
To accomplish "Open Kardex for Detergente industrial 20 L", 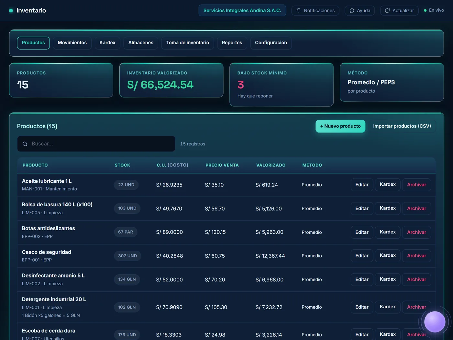I will (x=388, y=307).
